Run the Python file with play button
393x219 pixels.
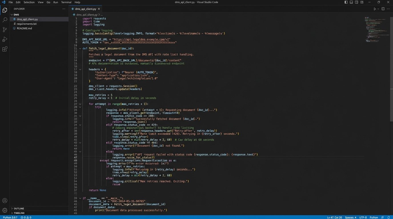click(375, 9)
